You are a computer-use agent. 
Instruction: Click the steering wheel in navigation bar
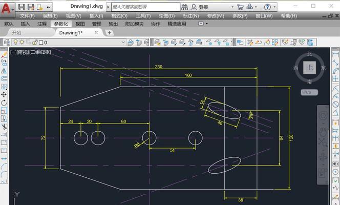coord(323,116)
